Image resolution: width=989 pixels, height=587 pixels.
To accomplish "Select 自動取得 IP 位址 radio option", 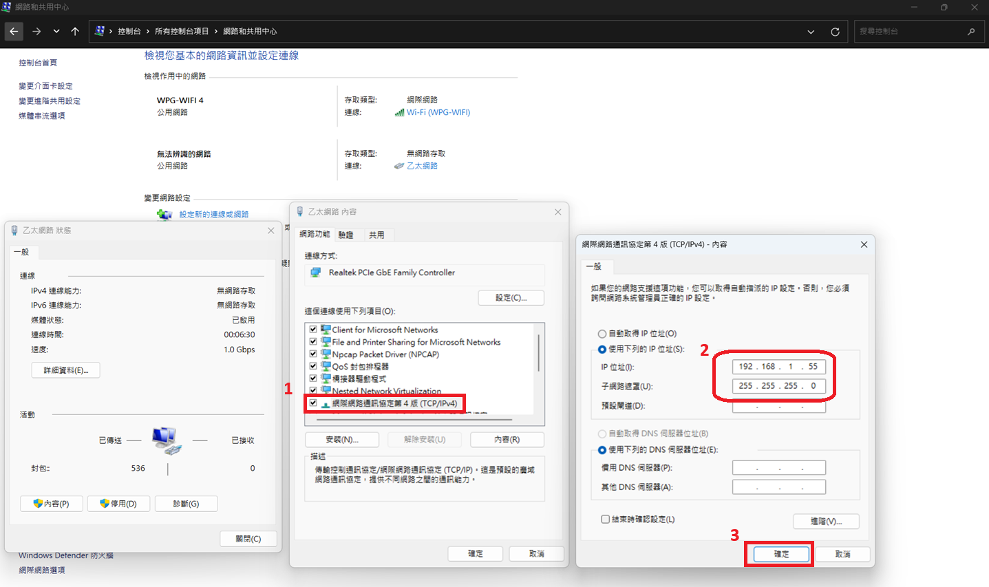I will tap(602, 334).
